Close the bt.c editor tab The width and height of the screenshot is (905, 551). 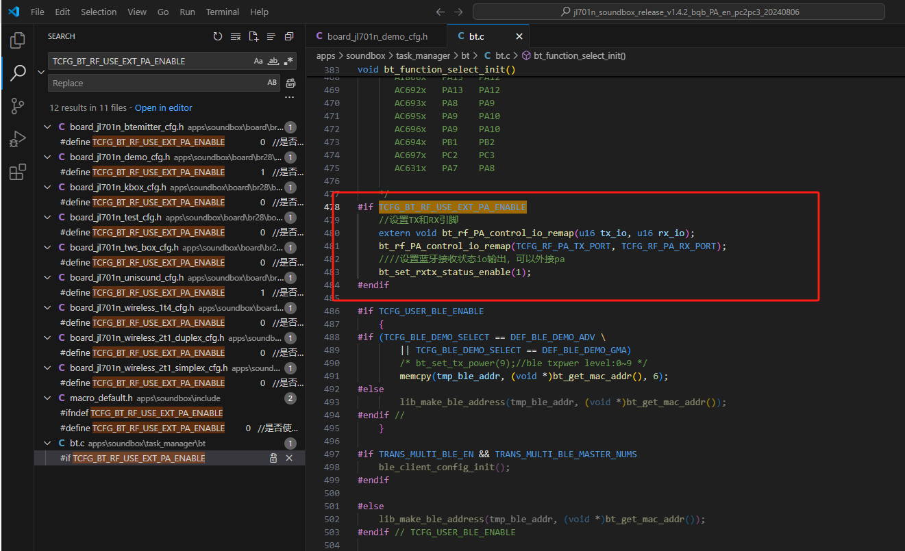pyautogui.click(x=519, y=36)
